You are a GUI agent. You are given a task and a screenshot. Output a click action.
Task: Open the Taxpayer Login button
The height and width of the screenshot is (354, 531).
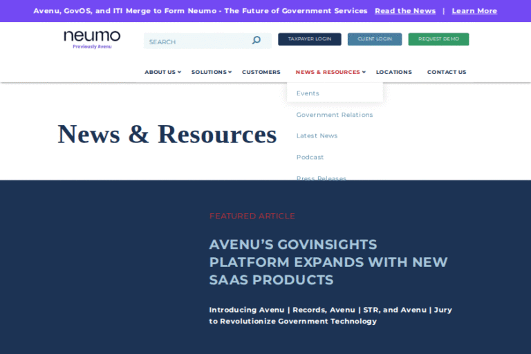[310, 39]
